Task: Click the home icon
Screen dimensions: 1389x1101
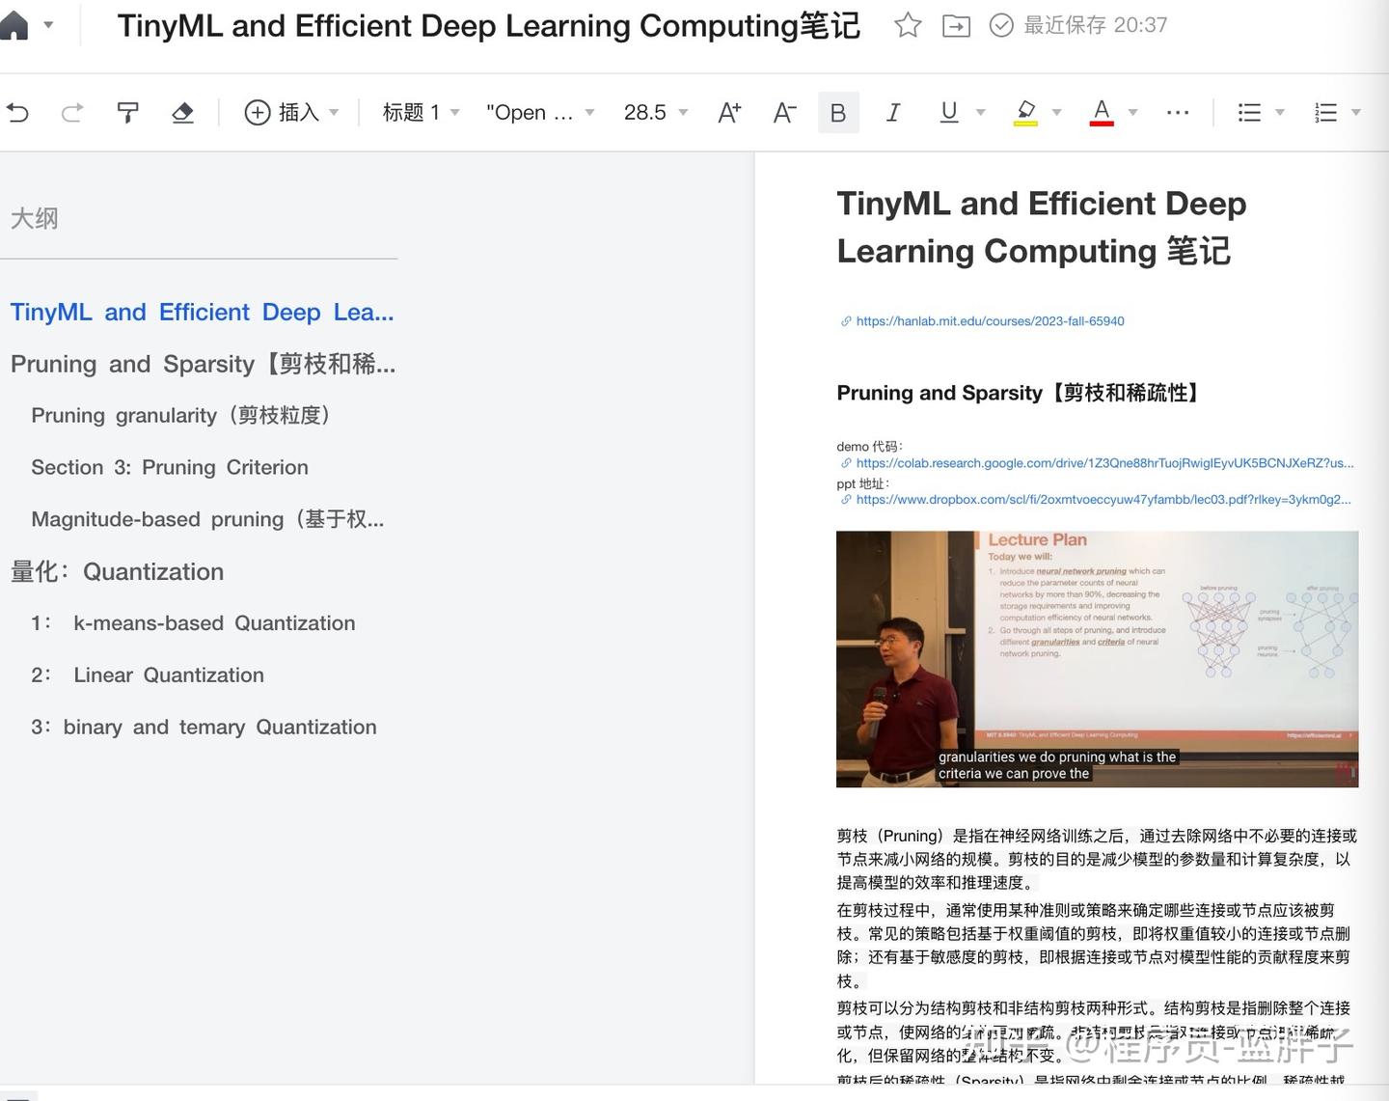Action: (13, 26)
